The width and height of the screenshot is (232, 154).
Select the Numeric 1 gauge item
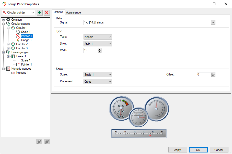click(x=22, y=73)
